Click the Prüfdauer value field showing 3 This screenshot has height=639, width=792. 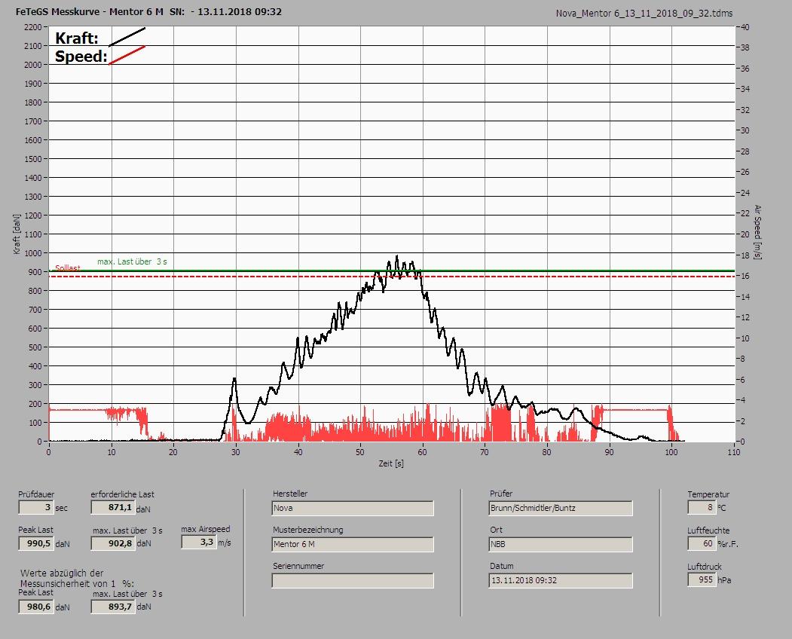coord(36,507)
